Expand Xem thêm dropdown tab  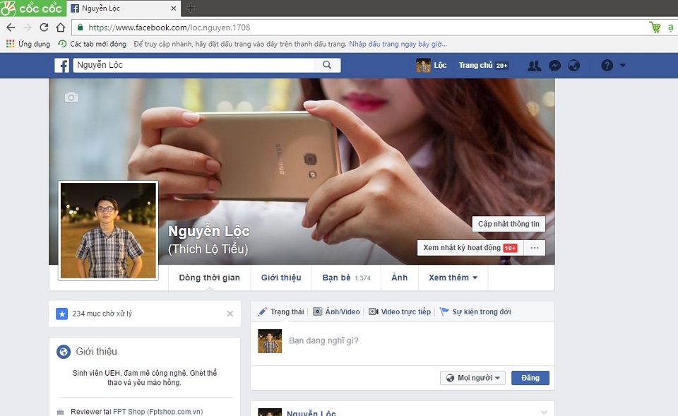point(453,278)
